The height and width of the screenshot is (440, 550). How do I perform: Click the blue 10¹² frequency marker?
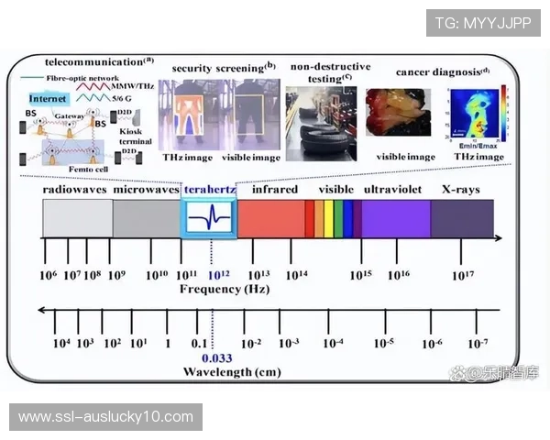(x=217, y=274)
